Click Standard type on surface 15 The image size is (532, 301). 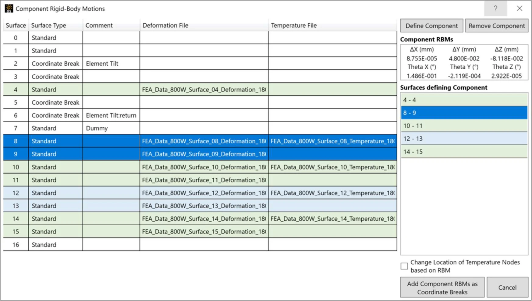pos(55,231)
